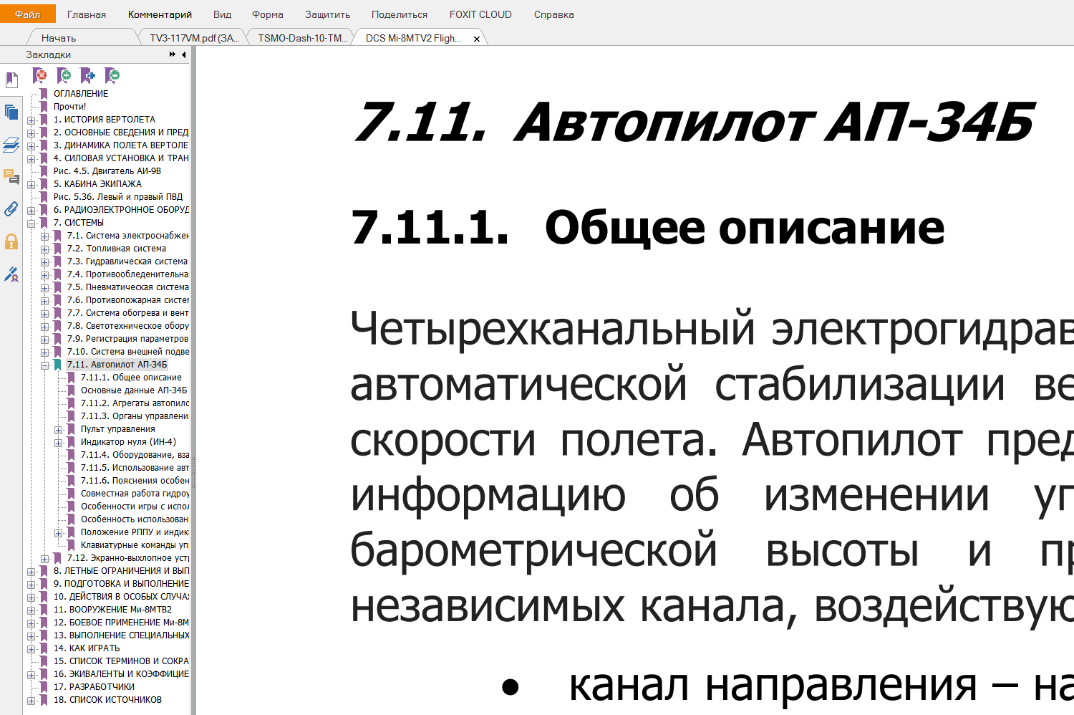1074x715 pixels.
Task: Open the Digital Signatures panel icon
Action: (11, 274)
